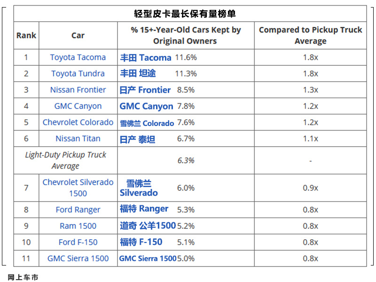The height and width of the screenshot is (282, 376).
Task: Select the Ram 1500 link
Action: pyautogui.click(x=78, y=226)
